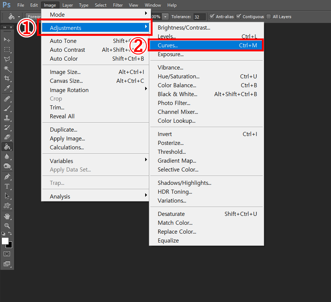Screen dimensions: 331x302
Task: Choose Duplicate from Image menu
Action: click(x=95, y=130)
